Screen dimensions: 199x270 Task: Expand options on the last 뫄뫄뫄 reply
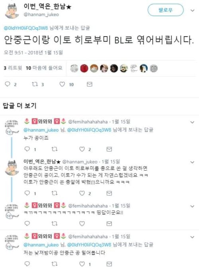coord(192,237)
